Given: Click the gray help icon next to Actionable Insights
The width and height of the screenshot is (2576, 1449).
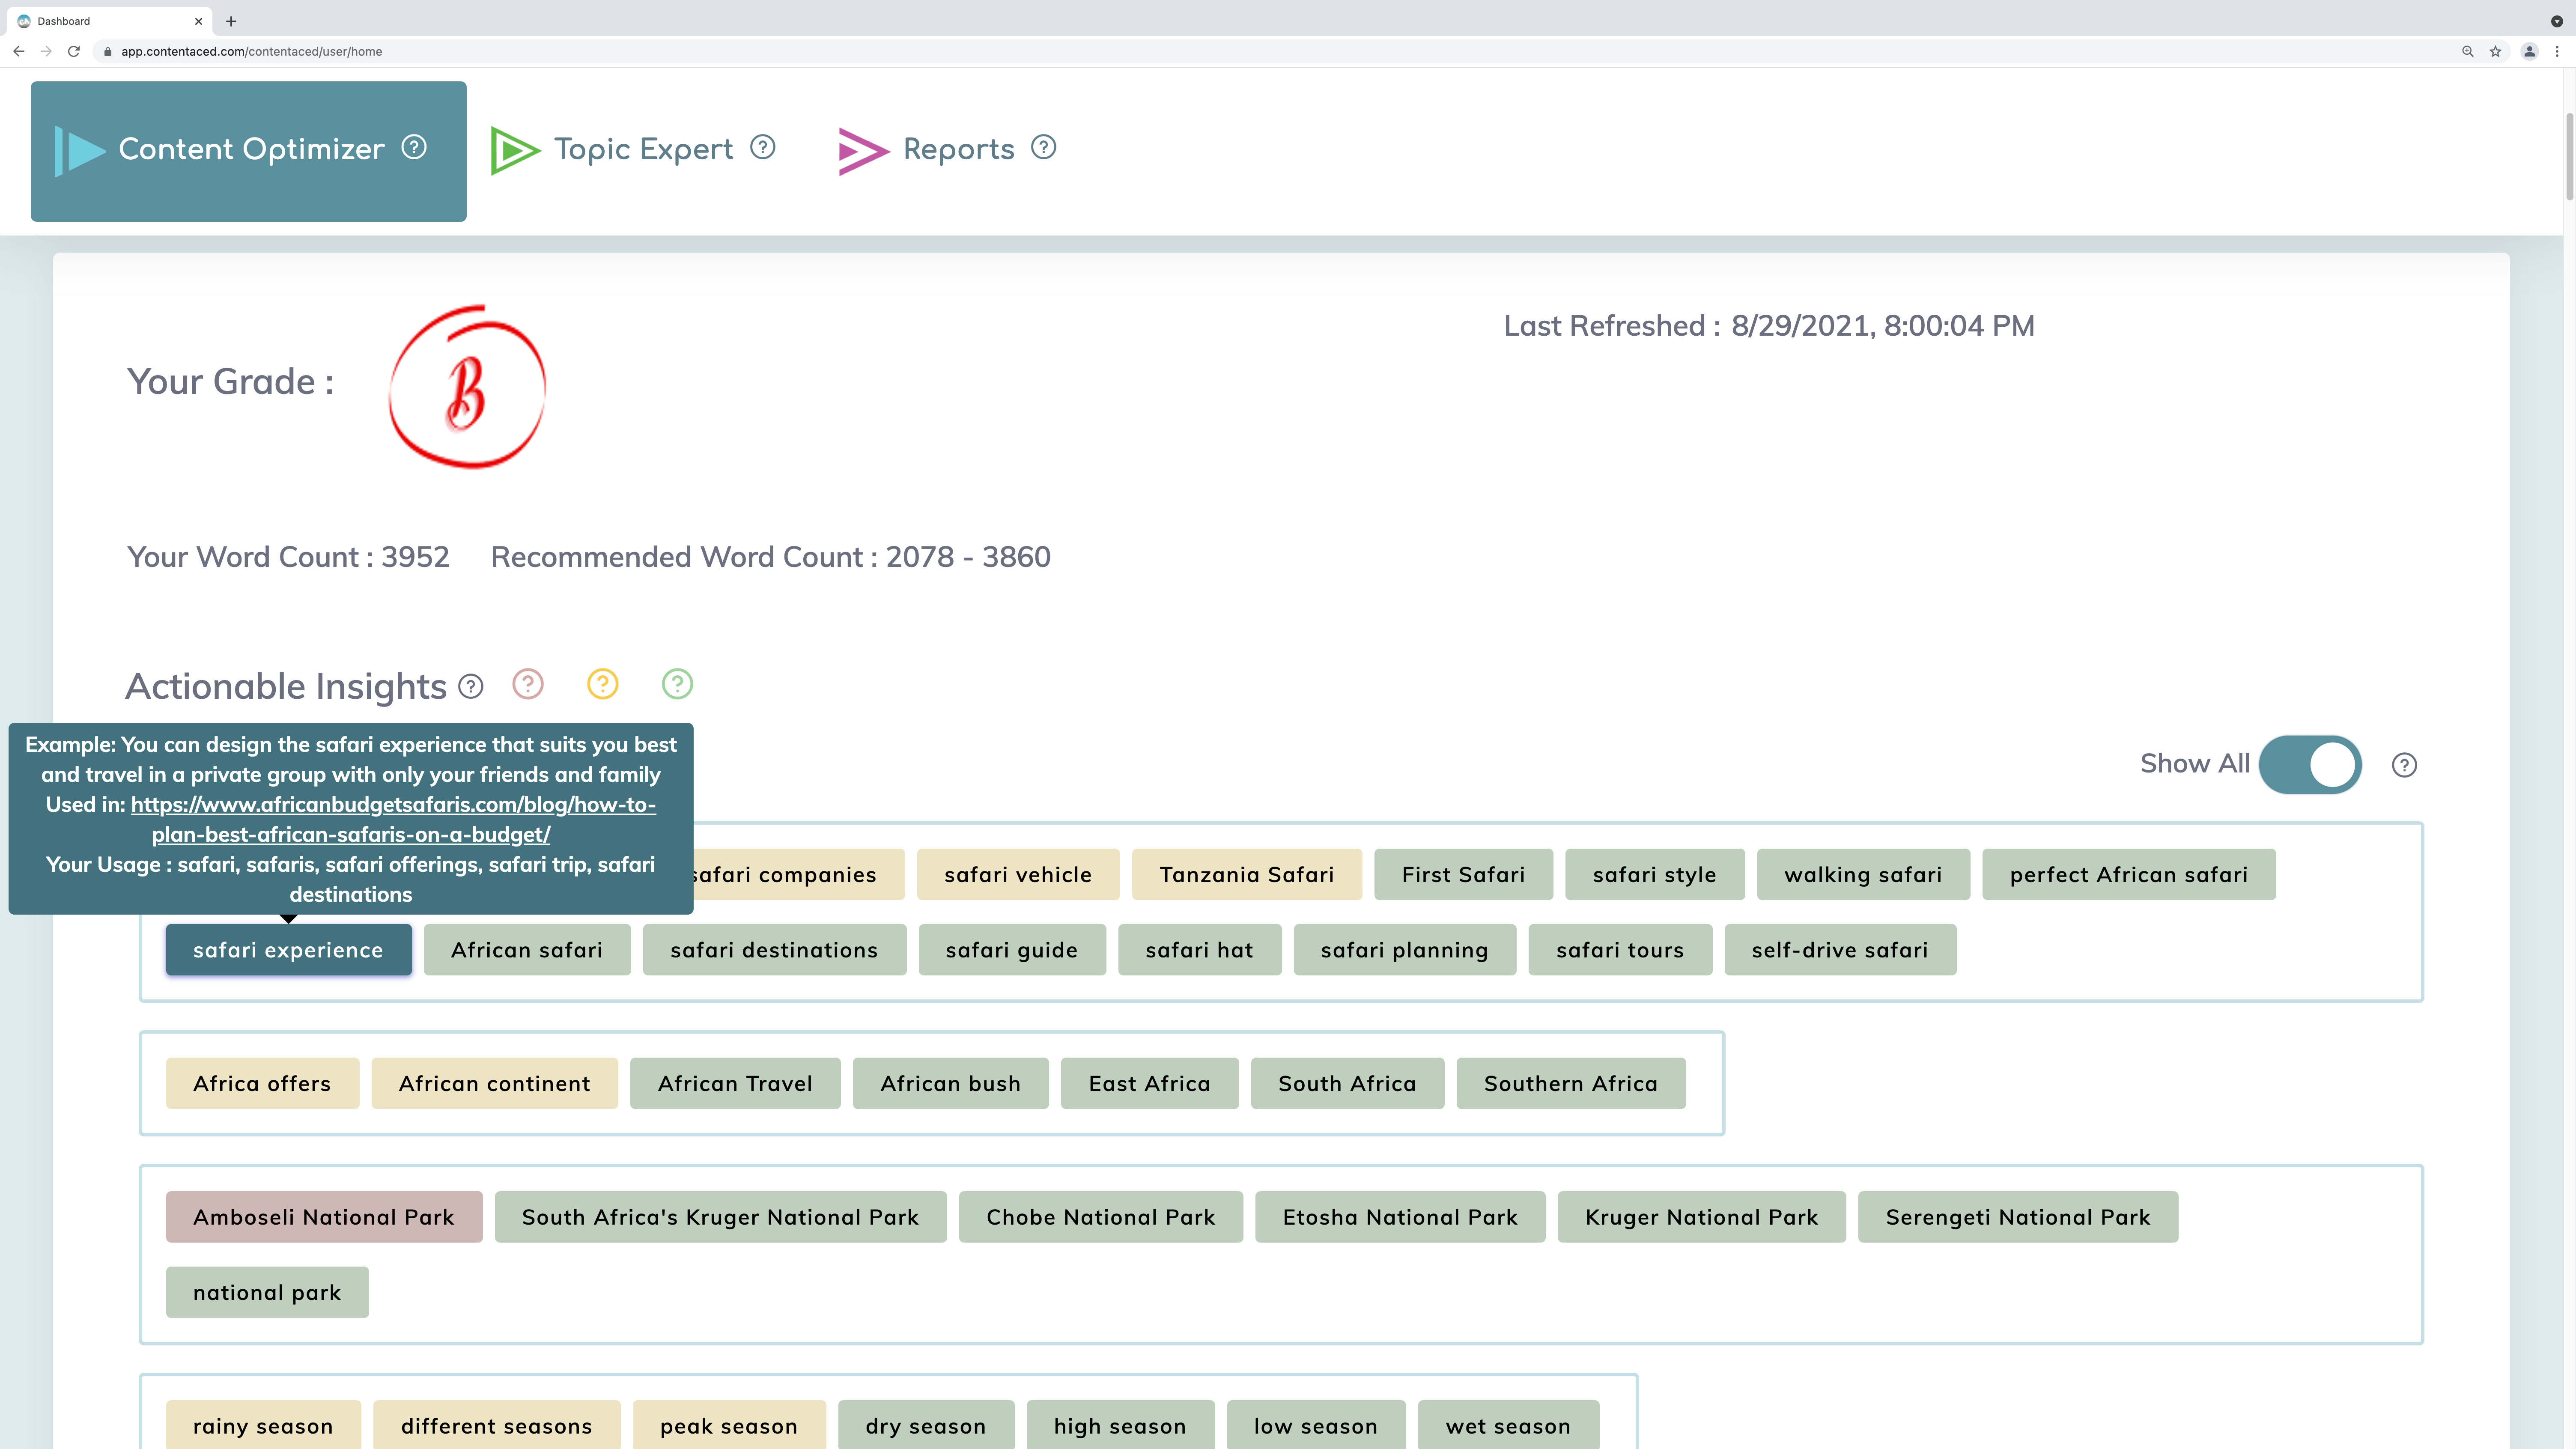Looking at the screenshot, I should [470, 686].
